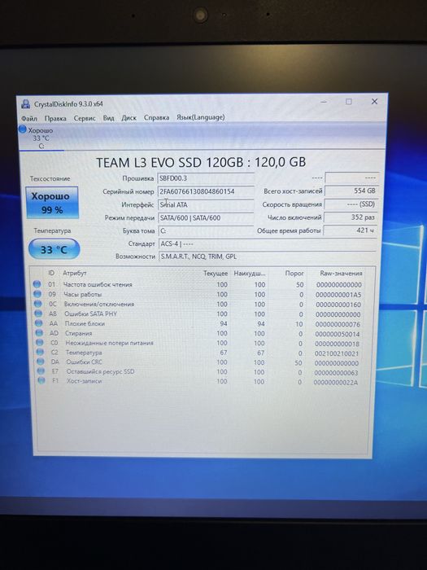Image resolution: width=427 pixels, height=570 pixels.
Task: Click the Скорость вращения value (SSD)
Action: [x=351, y=204]
